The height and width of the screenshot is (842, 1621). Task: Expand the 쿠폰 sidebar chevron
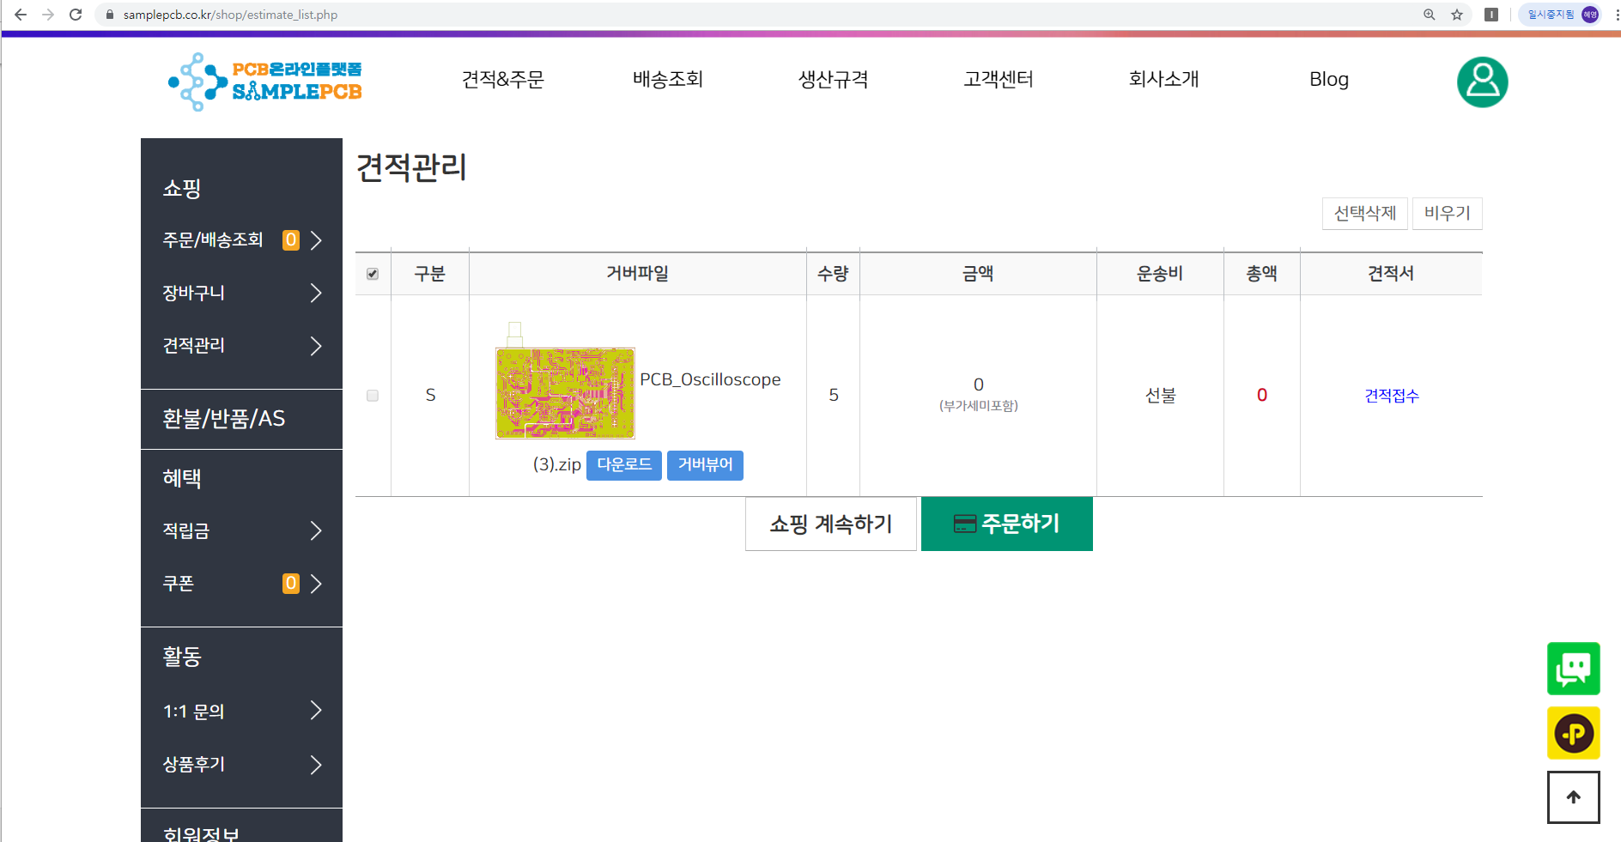[x=316, y=584]
